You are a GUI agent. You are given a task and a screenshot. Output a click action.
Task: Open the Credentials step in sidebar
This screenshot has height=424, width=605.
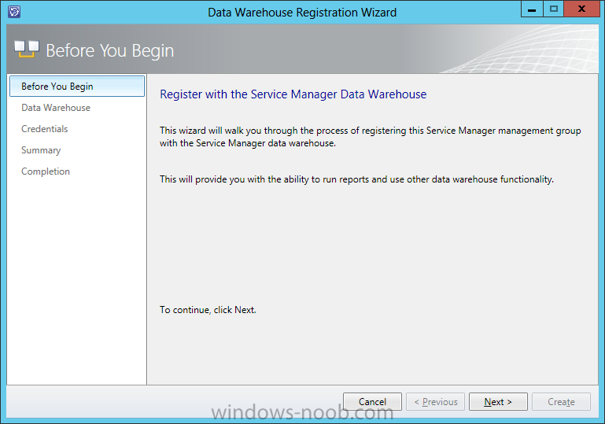click(45, 129)
